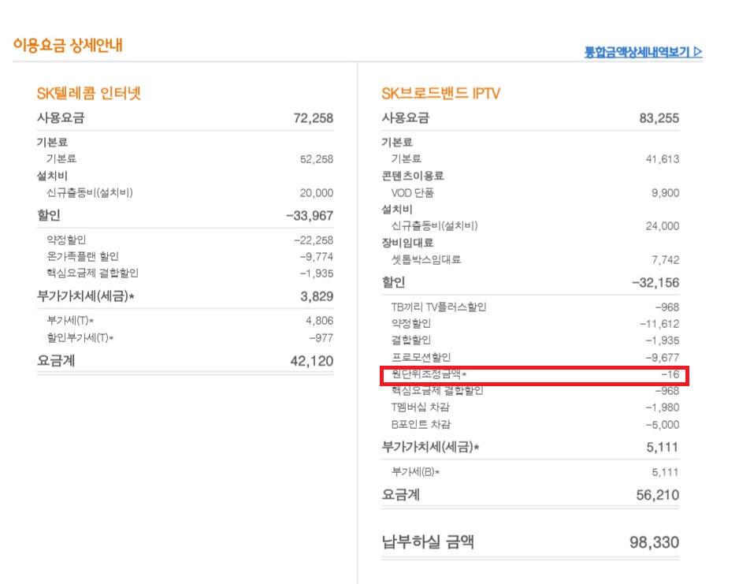Select the SK텔레콤 인터넷 section title
The image size is (739, 584).
[89, 94]
